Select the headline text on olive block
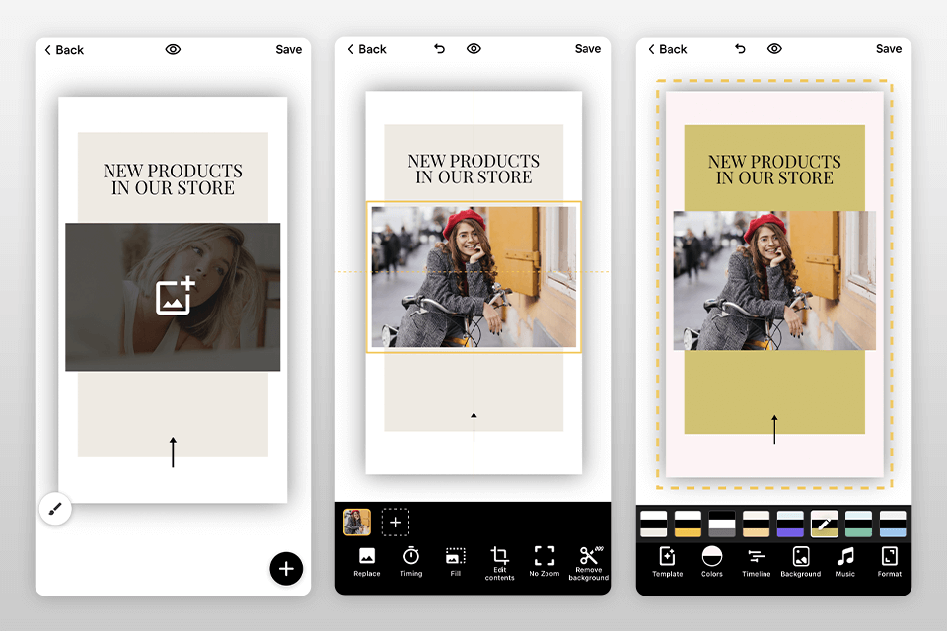This screenshot has height=631, width=947. (x=774, y=170)
